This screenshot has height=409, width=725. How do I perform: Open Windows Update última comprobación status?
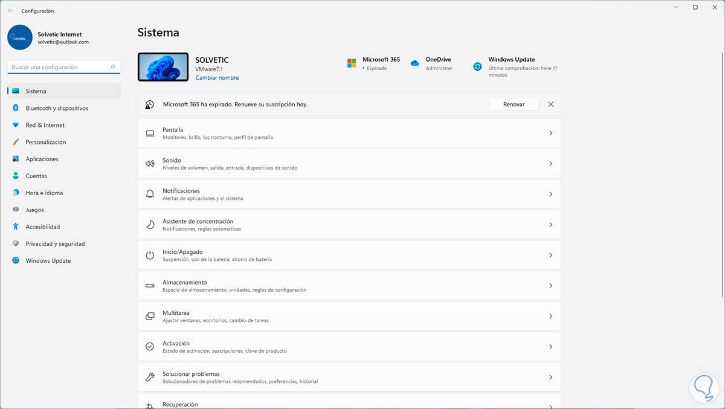523,72
